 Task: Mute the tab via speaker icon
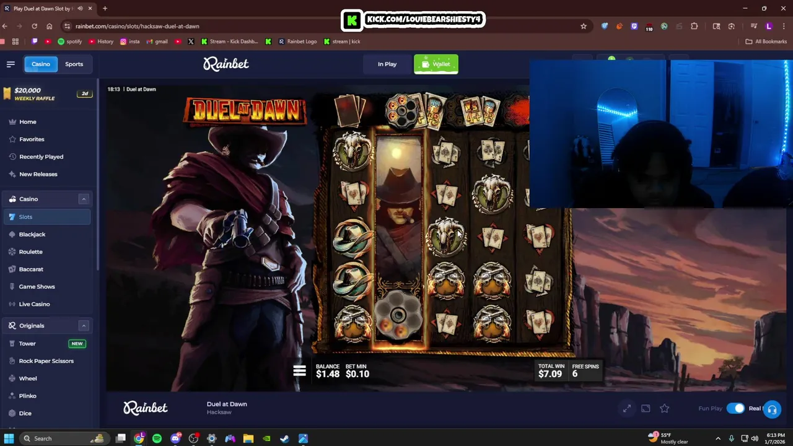click(81, 8)
